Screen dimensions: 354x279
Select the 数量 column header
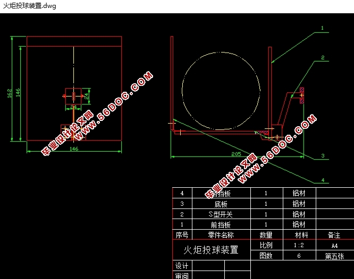266,235
